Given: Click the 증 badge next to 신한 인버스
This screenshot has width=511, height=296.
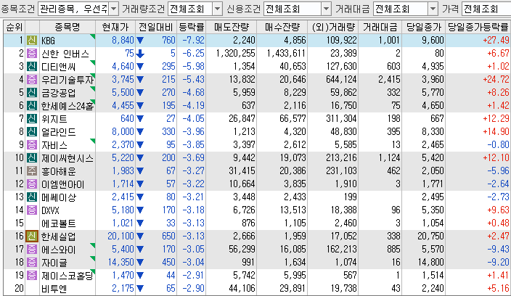Looking at the screenshot, I should [x=32, y=54].
